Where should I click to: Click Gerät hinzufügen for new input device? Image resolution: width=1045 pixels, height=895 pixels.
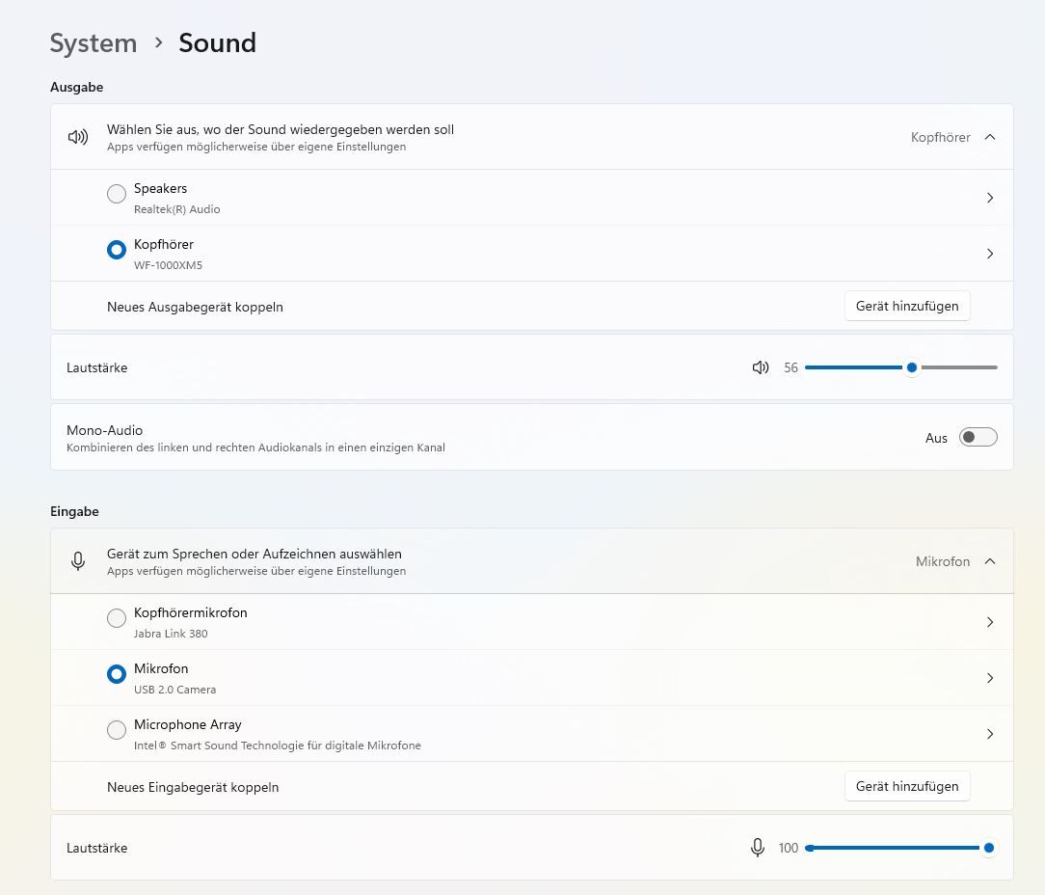coord(907,786)
